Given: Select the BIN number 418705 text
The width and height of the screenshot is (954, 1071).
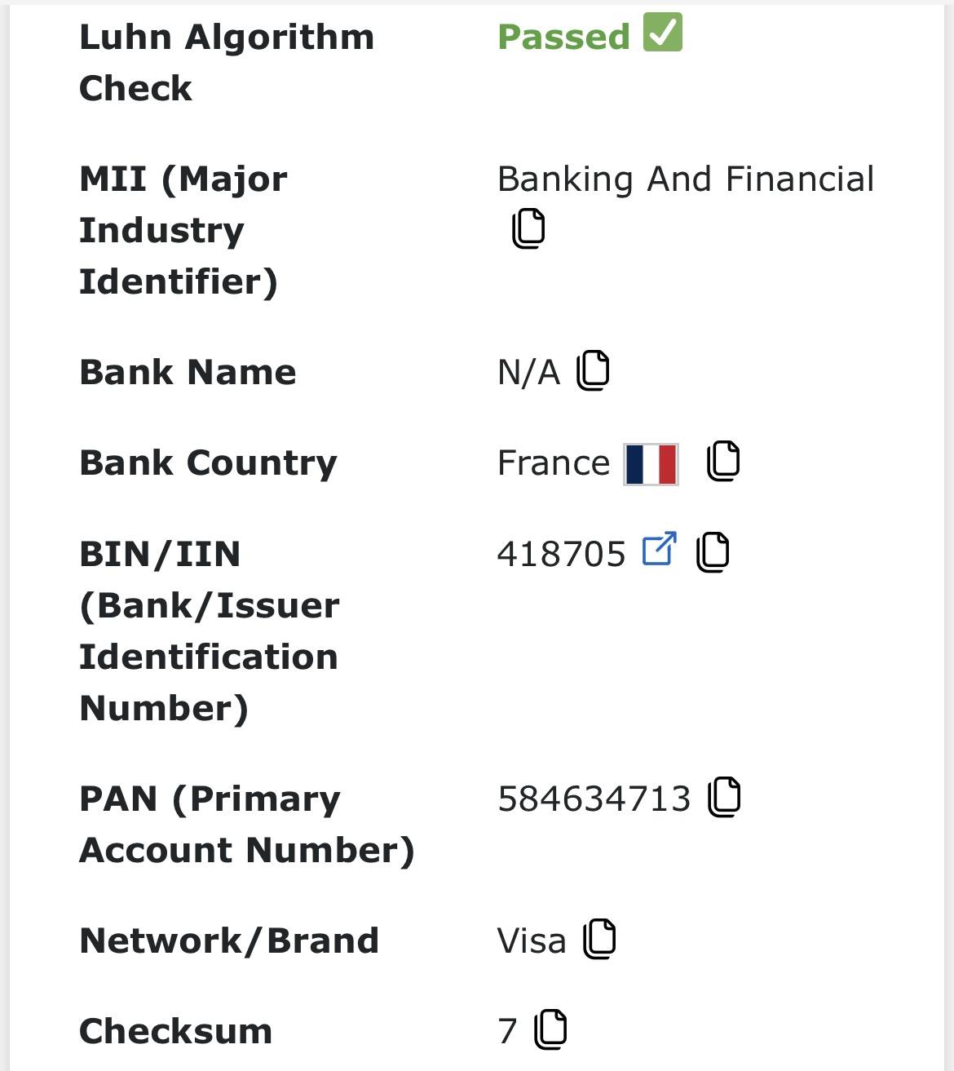Looking at the screenshot, I should coord(561,554).
